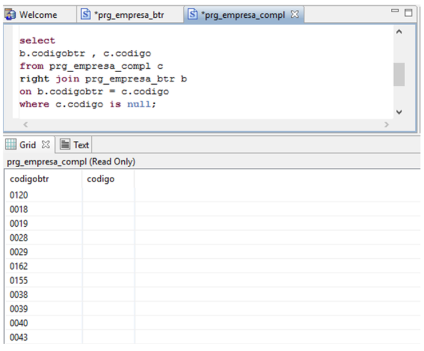Select the codigo column header
424x351 pixels.
(101, 179)
